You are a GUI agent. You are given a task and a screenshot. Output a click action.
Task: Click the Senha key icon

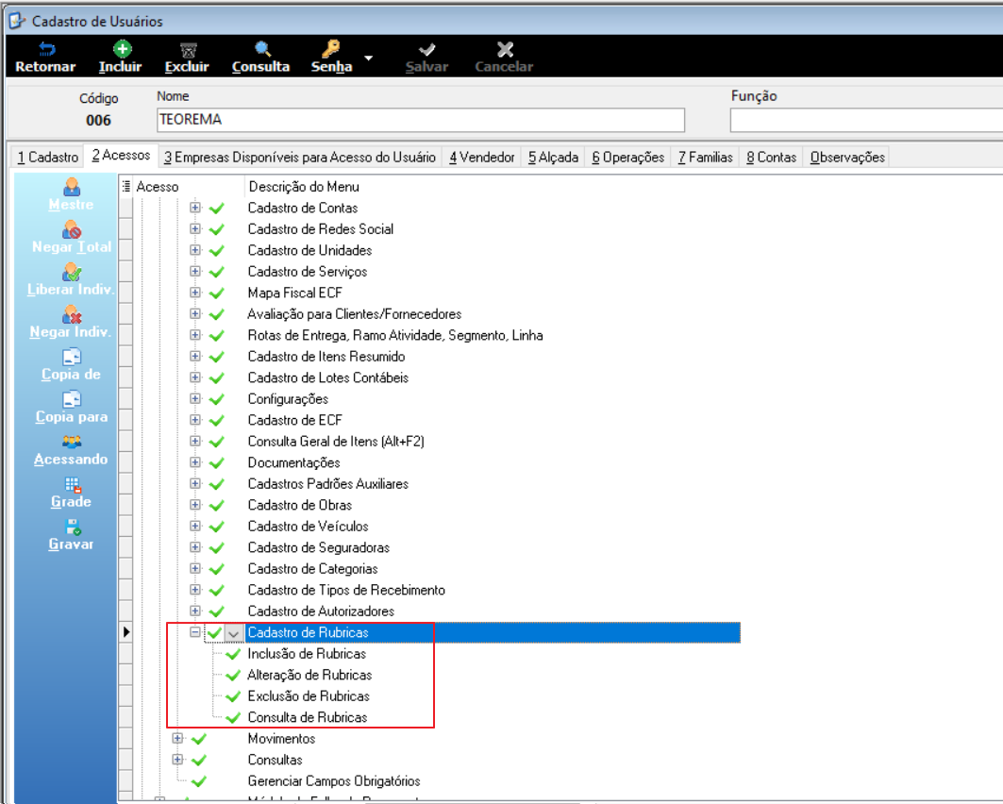pyautogui.click(x=331, y=49)
